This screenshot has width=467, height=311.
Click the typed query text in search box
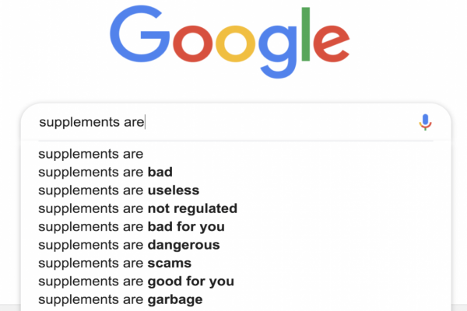91,122
